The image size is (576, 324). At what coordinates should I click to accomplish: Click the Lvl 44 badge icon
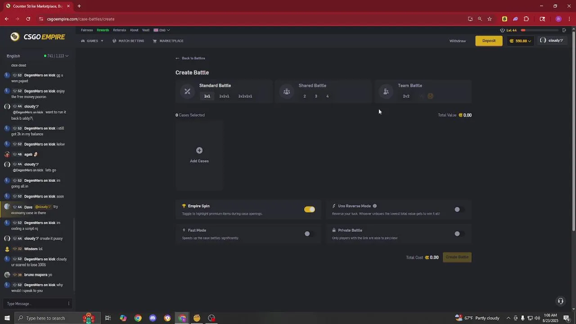(503, 30)
